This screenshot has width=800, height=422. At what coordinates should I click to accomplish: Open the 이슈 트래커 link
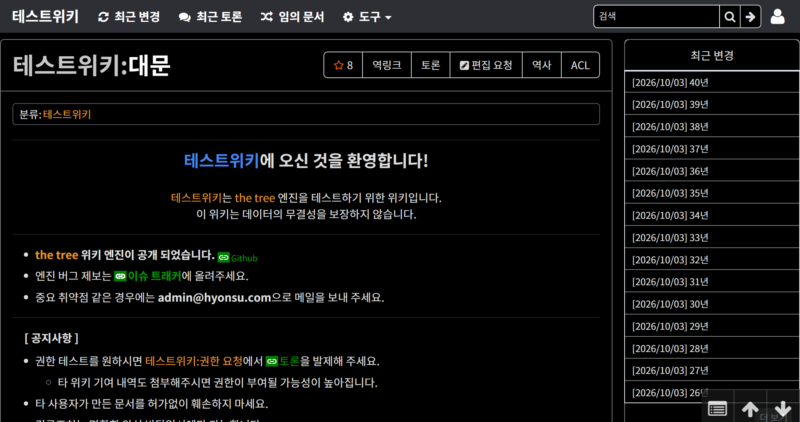click(x=155, y=276)
